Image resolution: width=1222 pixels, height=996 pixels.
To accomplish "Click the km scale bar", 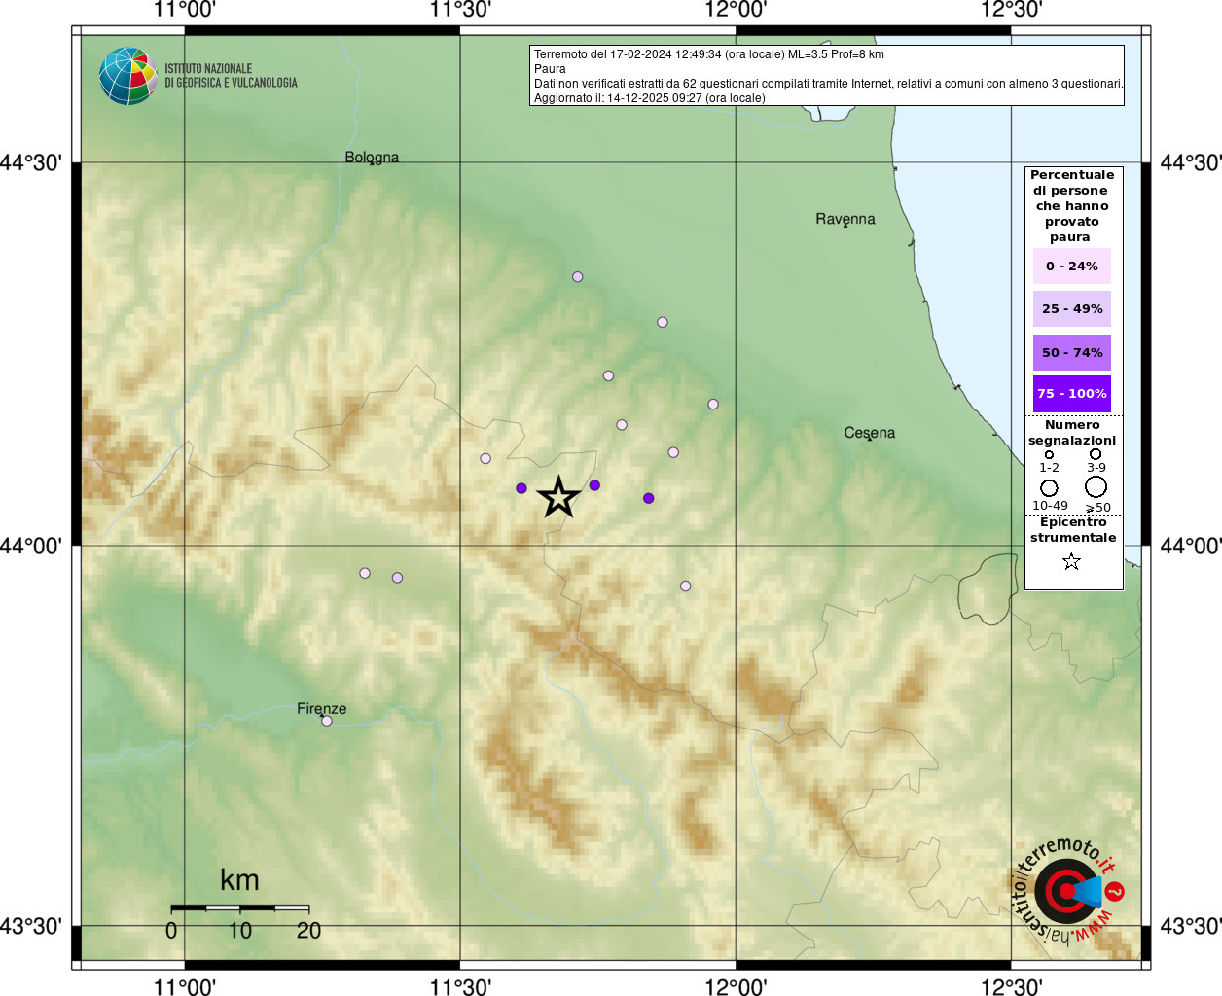I will pyautogui.click(x=240, y=907).
